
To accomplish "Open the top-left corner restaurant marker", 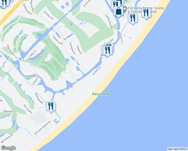I will point(4,3).
